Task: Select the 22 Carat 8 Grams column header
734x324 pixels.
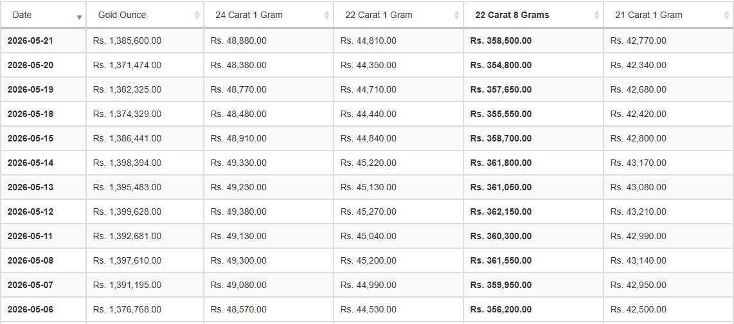Action: click(533, 15)
